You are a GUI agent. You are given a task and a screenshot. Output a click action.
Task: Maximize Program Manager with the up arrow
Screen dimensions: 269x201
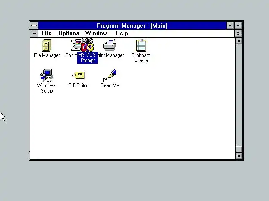pos(238,26)
